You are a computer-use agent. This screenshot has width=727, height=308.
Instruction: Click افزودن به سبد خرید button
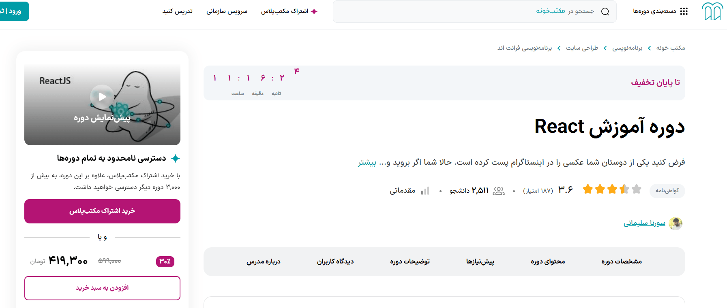pyautogui.click(x=102, y=288)
